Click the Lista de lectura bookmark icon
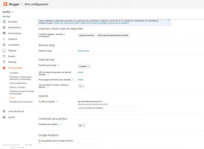This screenshot has height=149, width=204. coord(4,111)
